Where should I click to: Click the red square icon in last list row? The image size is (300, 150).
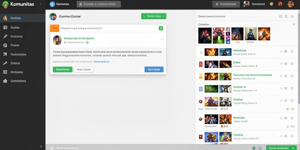point(201,137)
